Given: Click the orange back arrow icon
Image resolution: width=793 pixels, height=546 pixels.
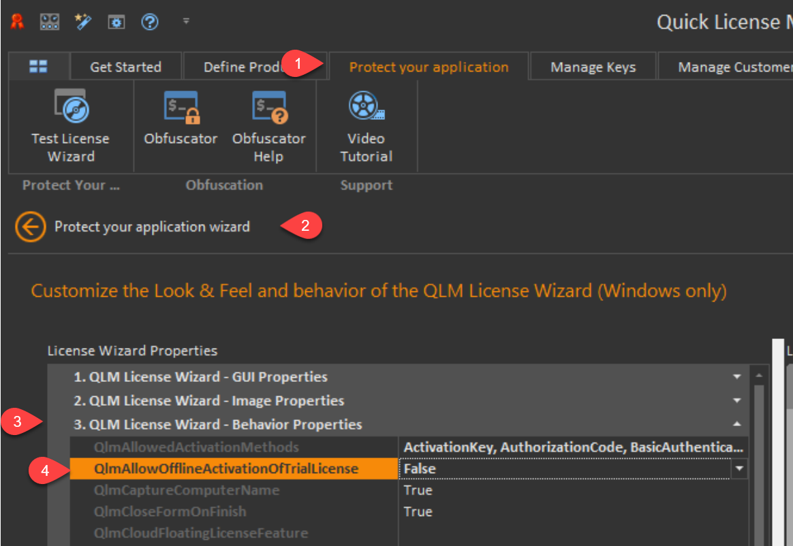Looking at the screenshot, I should pos(31,227).
